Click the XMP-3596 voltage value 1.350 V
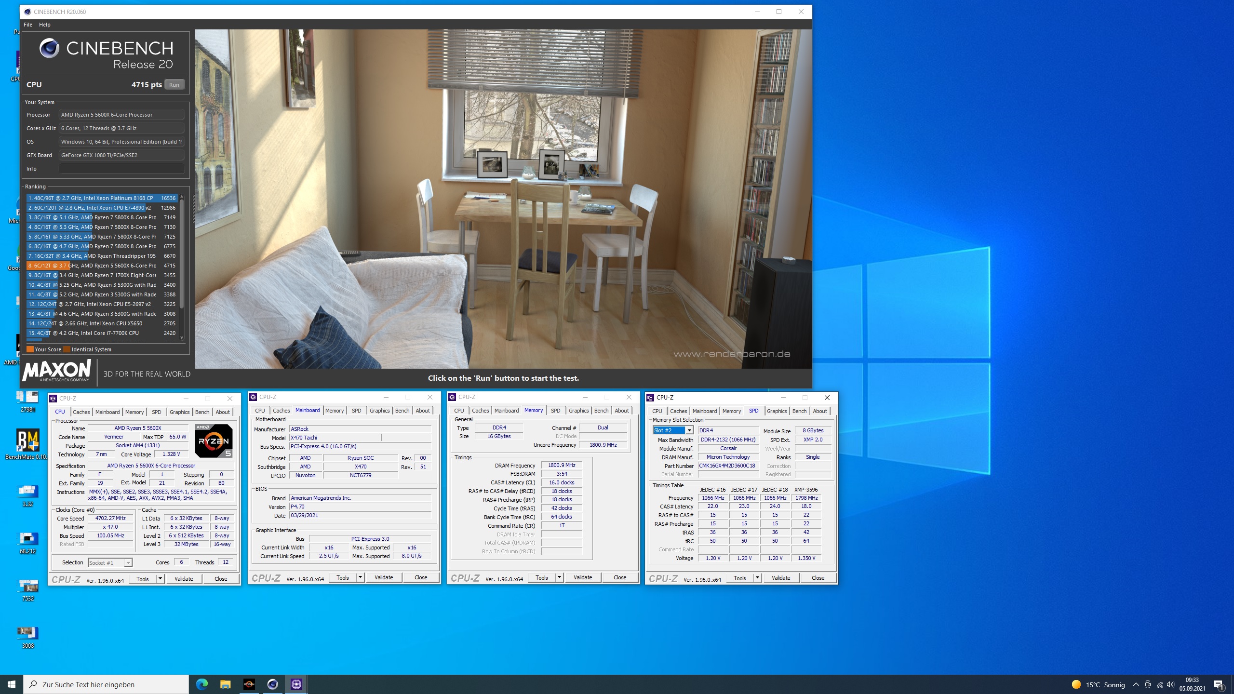This screenshot has width=1234, height=694. (x=806, y=558)
